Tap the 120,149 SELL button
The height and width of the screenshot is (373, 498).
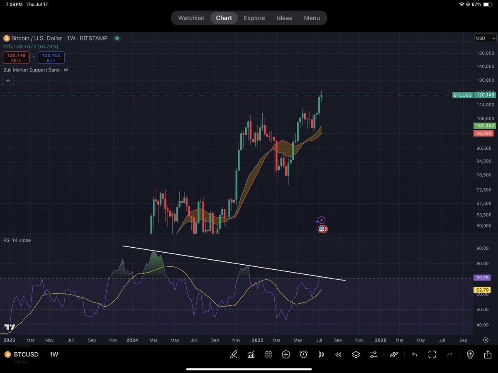[16, 58]
